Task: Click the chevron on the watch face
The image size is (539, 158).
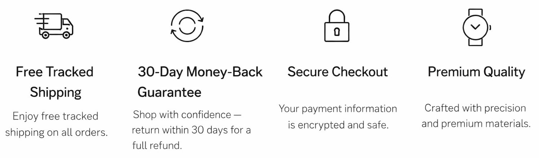Action: [476, 27]
